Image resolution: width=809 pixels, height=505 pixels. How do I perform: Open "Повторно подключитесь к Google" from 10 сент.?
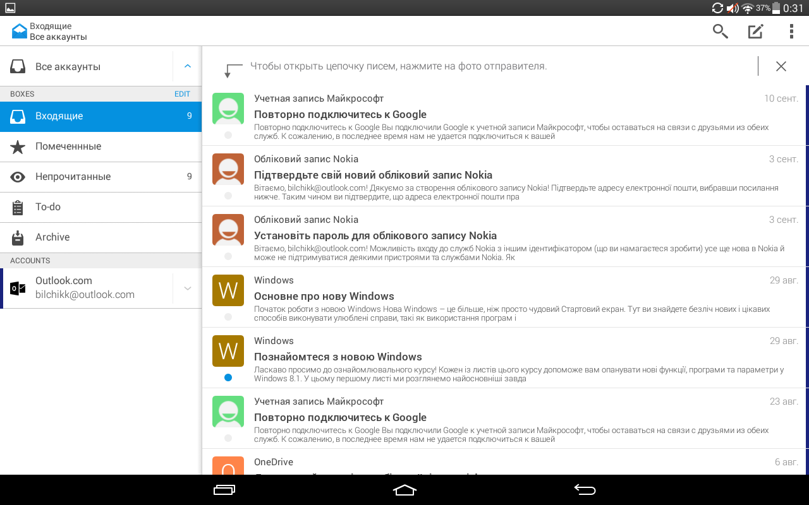(504, 116)
